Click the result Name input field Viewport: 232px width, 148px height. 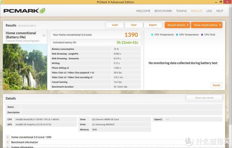[122, 107]
